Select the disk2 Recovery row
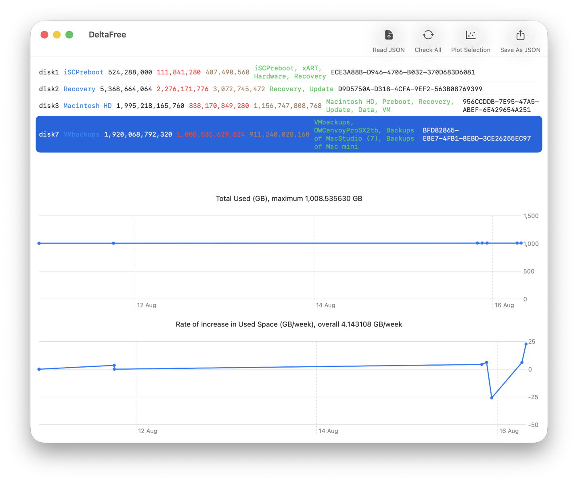 point(289,89)
